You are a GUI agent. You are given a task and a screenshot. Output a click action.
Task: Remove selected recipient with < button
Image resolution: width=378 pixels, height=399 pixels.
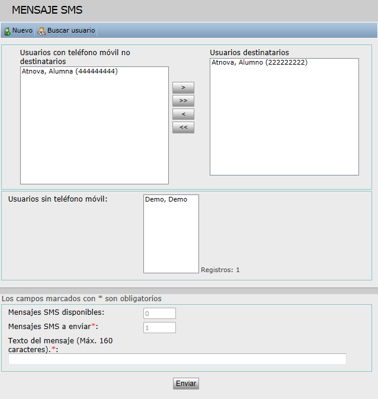tap(183, 114)
